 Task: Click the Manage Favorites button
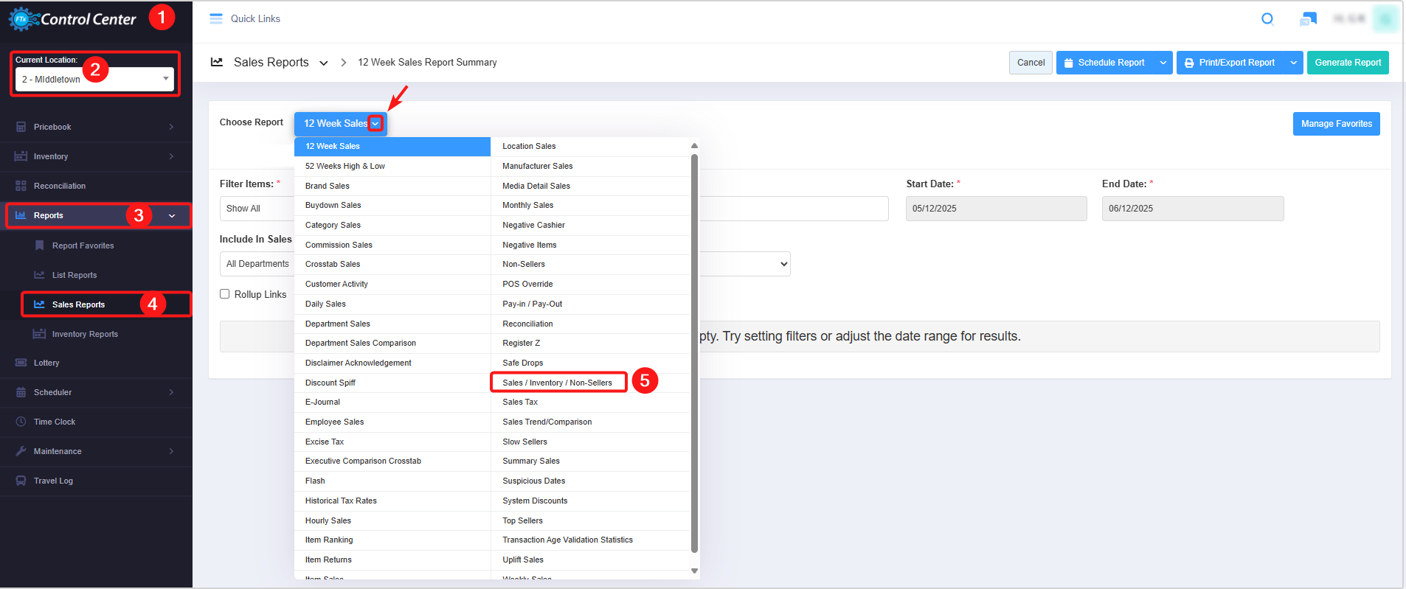coord(1336,124)
